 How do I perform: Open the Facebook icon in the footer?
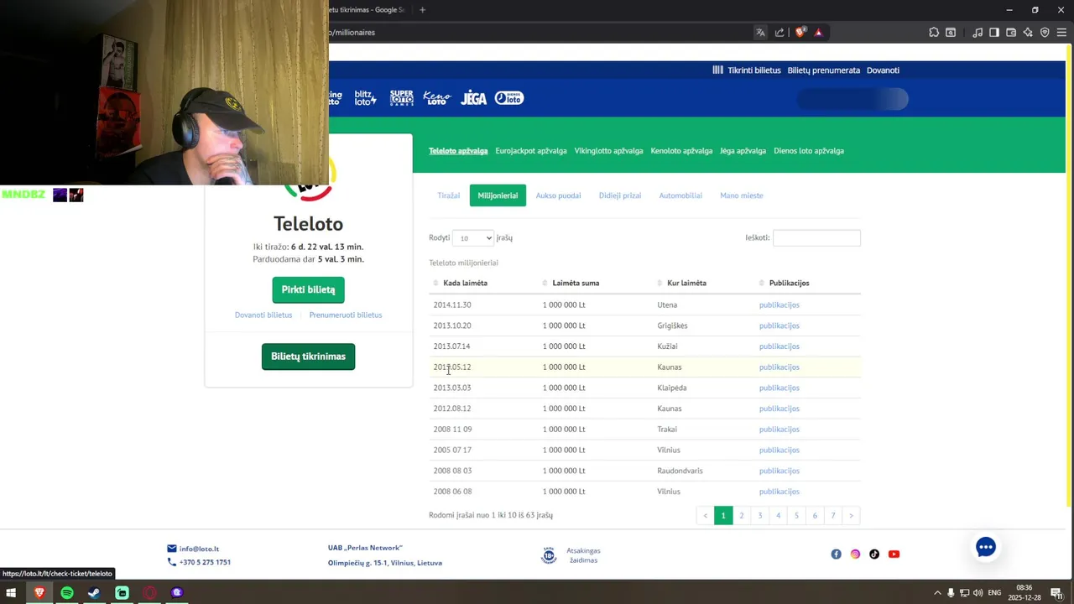(x=836, y=554)
